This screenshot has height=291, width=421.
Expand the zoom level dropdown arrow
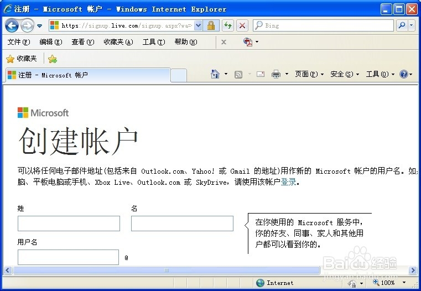[x=404, y=283]
